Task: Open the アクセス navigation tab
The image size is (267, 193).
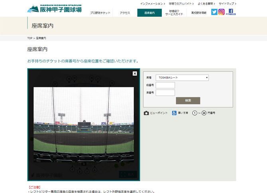Action: (x=125, y=13)
